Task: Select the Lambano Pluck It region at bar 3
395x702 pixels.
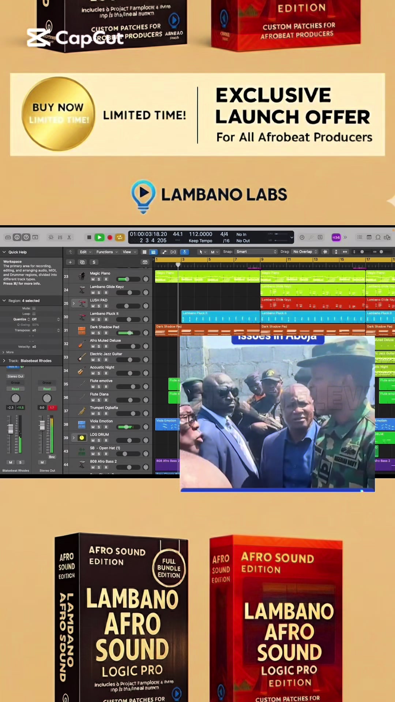Action: 221,317
